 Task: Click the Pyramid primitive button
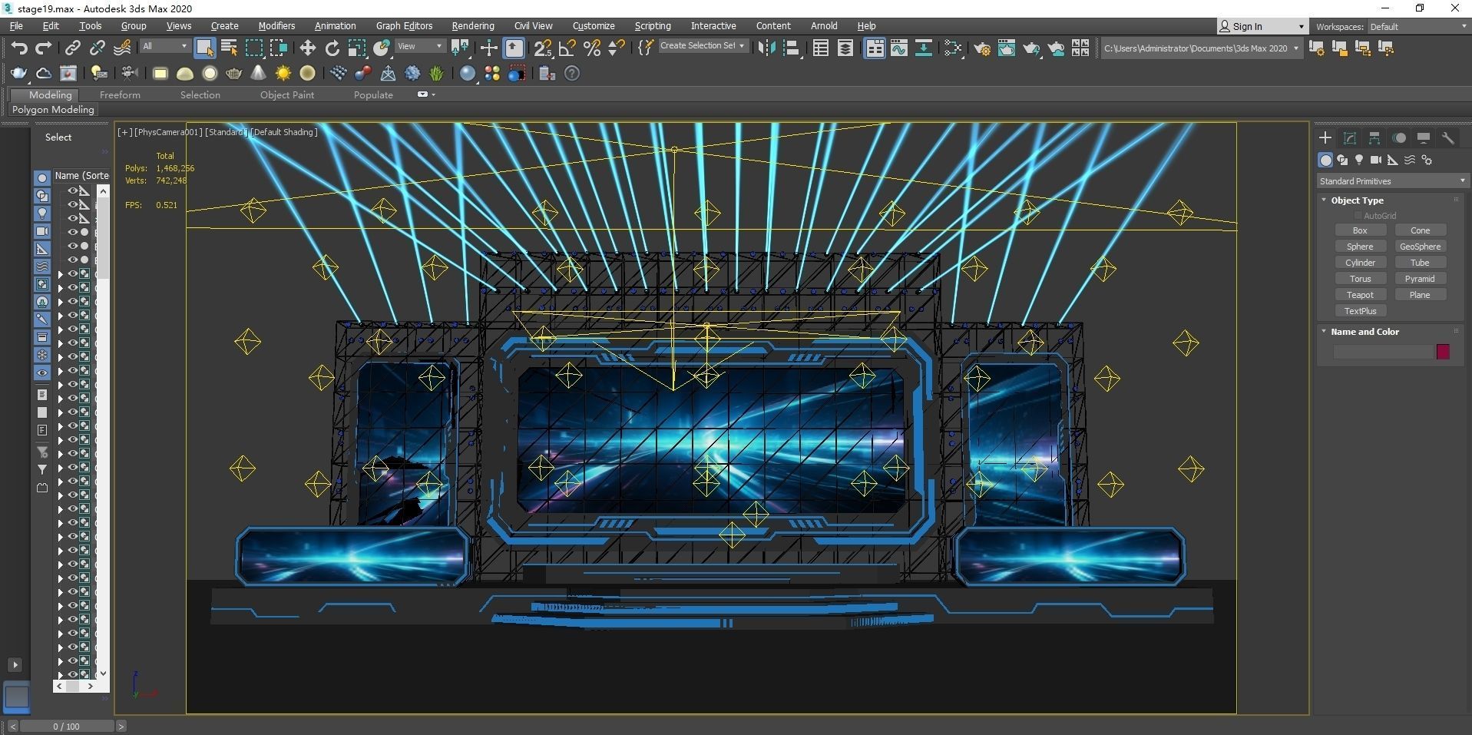(1420, 279)
